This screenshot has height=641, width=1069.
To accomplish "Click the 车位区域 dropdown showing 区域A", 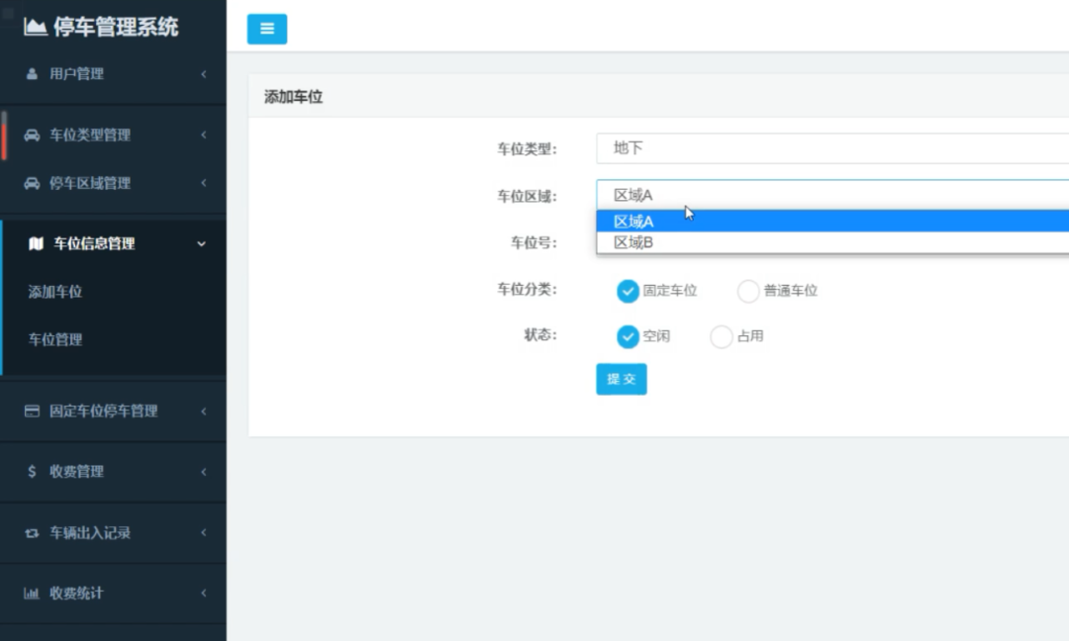I will (832, 195).
